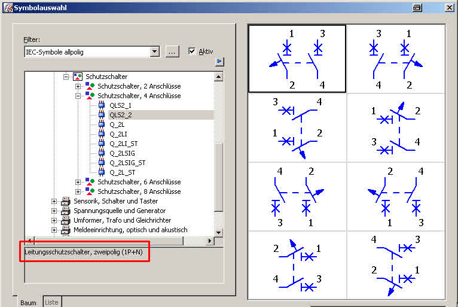
Task: Click the Q_2L_ST symbol icon
Action: click(102, 172)
